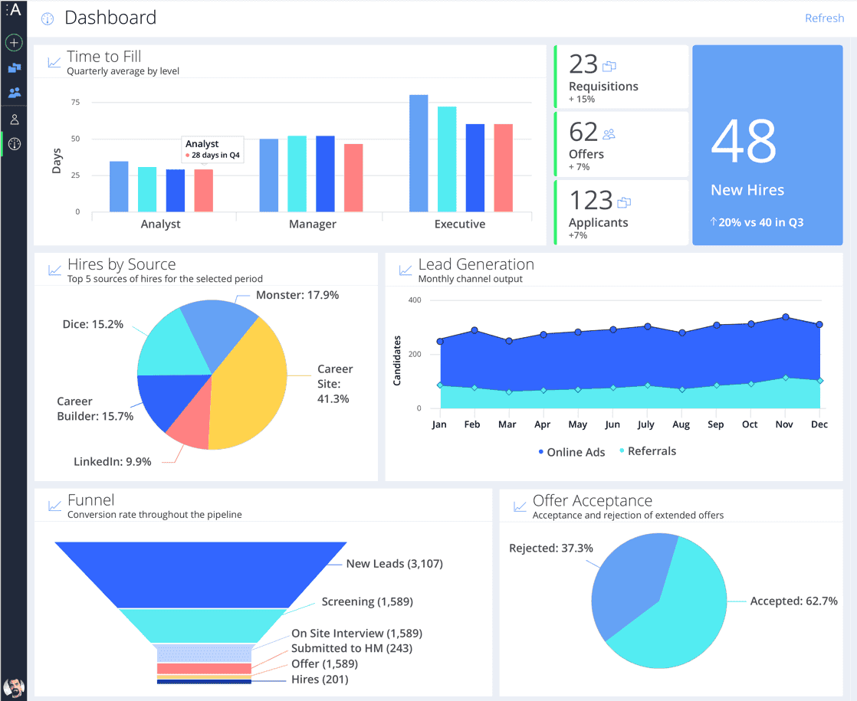Open the profile person icon in the sidebar

pos(13,118)
